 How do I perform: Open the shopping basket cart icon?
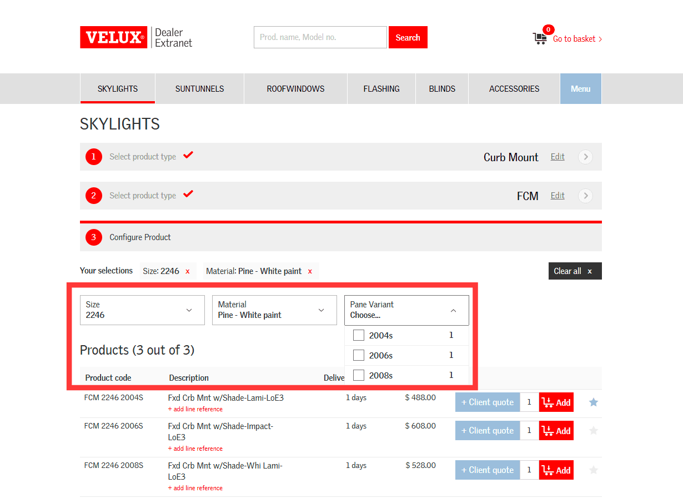click(x=540, y=38)
